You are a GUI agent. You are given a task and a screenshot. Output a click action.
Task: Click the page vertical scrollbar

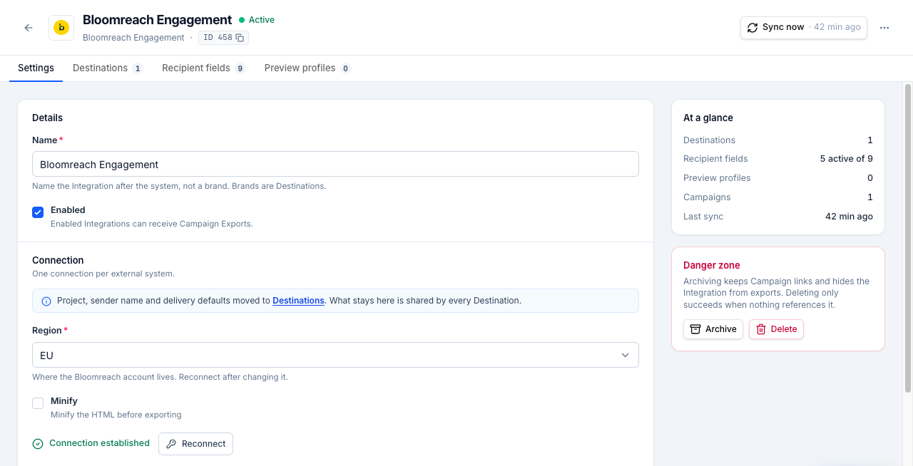(x=908, y=238)
